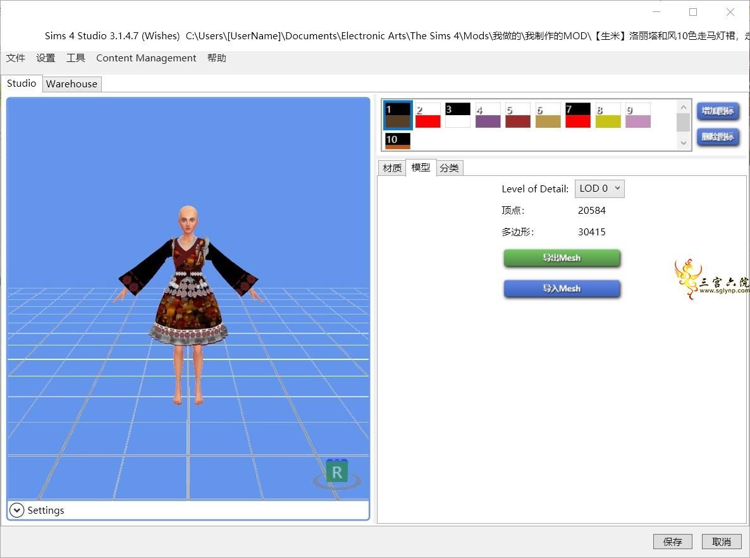Screen dimensions: 750x558
Task: Select swatch number 9 (pink)
Action: [638, 115]
